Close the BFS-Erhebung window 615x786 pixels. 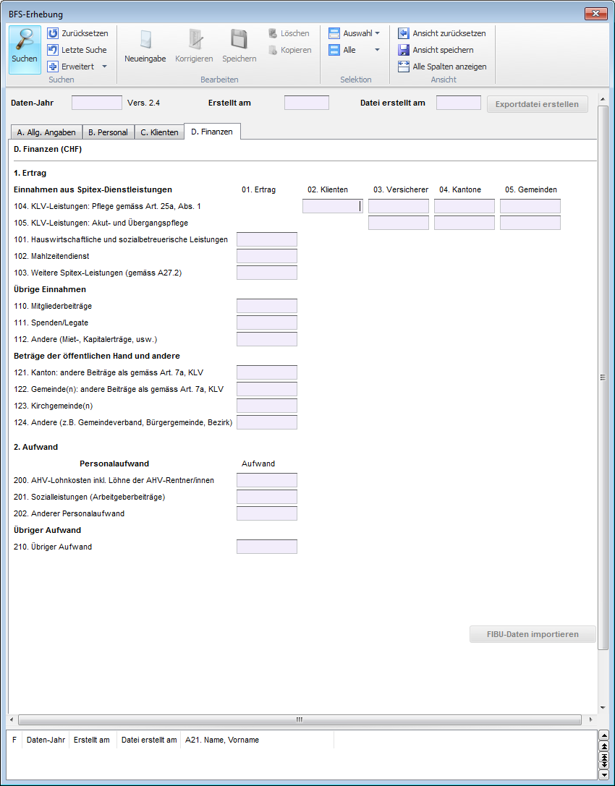(x=596, y=14)
